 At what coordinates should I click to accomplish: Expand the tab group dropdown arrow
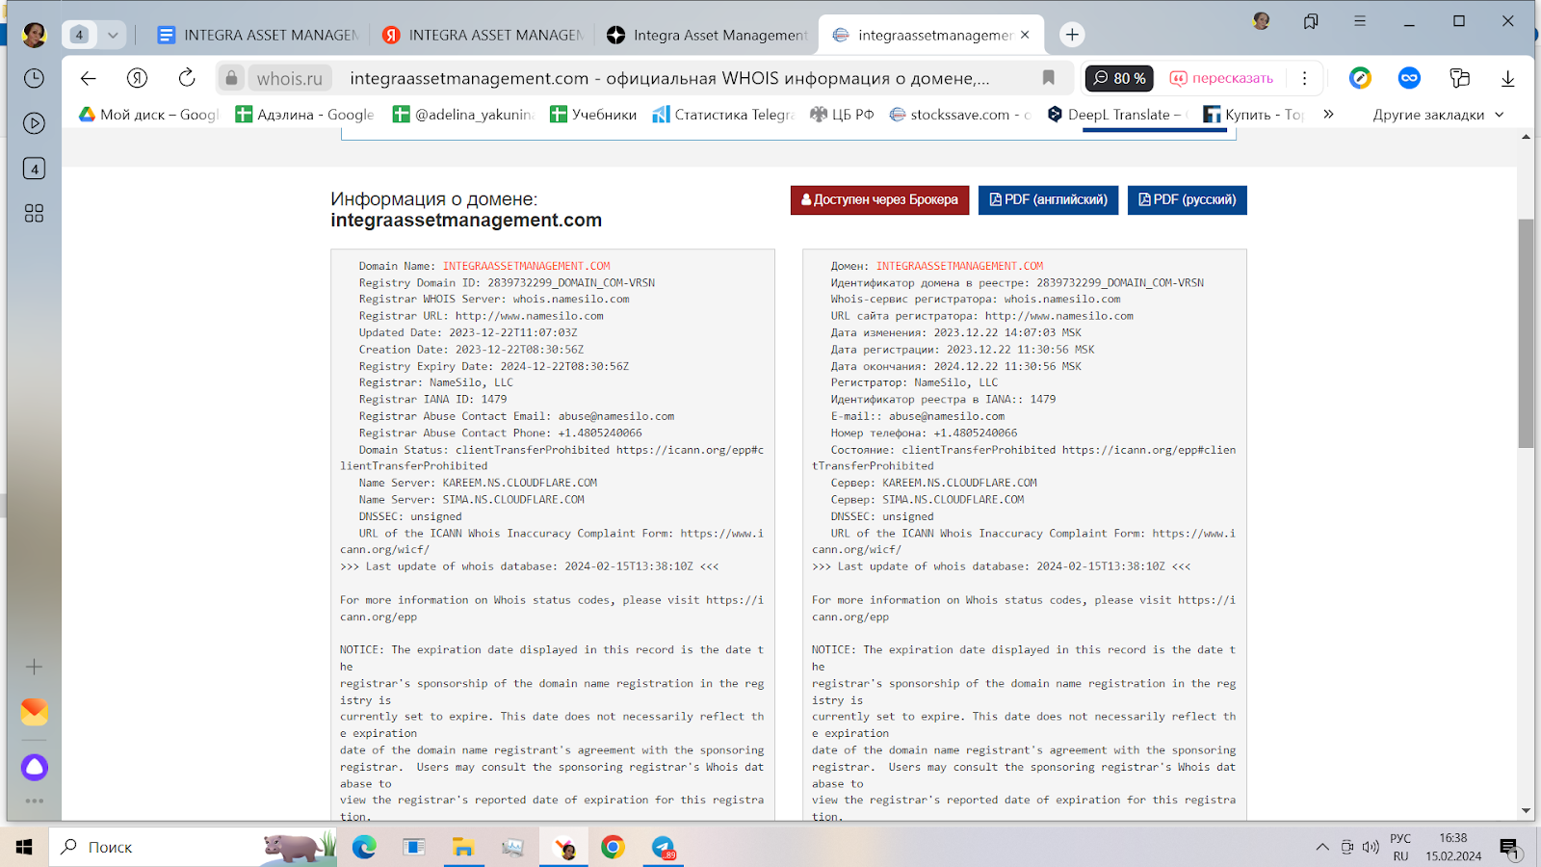click(x=113, y=35)
